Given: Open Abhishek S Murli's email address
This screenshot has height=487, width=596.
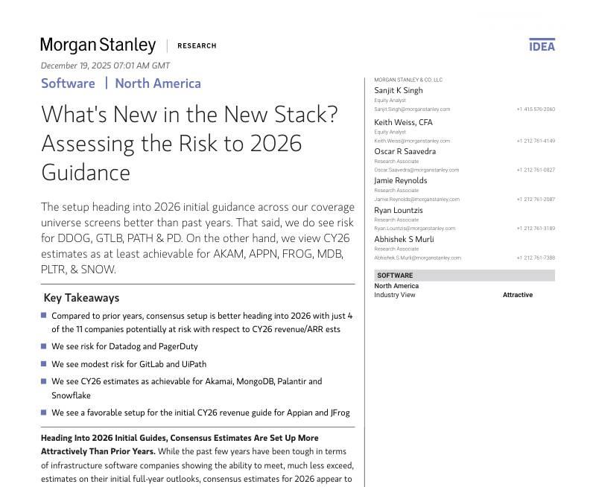Looking at the screenshot, I should click(x=417, y=258).
